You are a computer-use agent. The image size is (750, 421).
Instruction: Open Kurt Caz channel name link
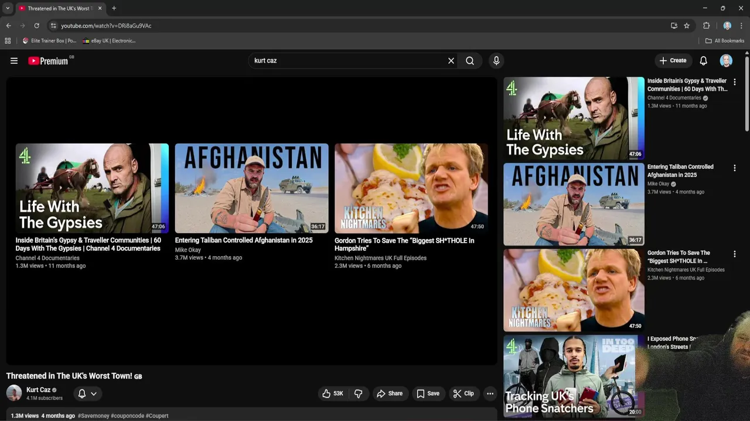[38, 390]
